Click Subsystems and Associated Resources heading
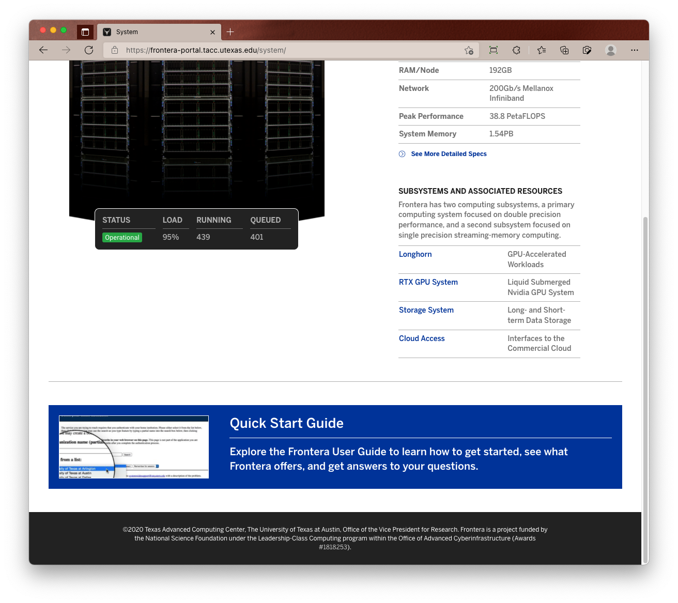 (x=481, y=191)
